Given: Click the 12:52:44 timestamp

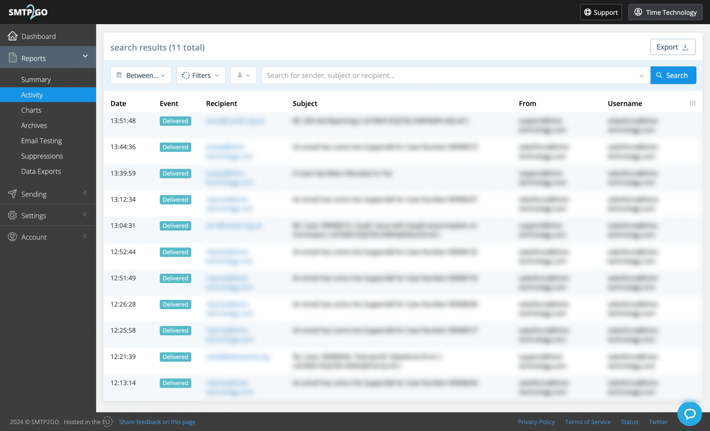Looking at the screenshot, I should tap(123, 252).
